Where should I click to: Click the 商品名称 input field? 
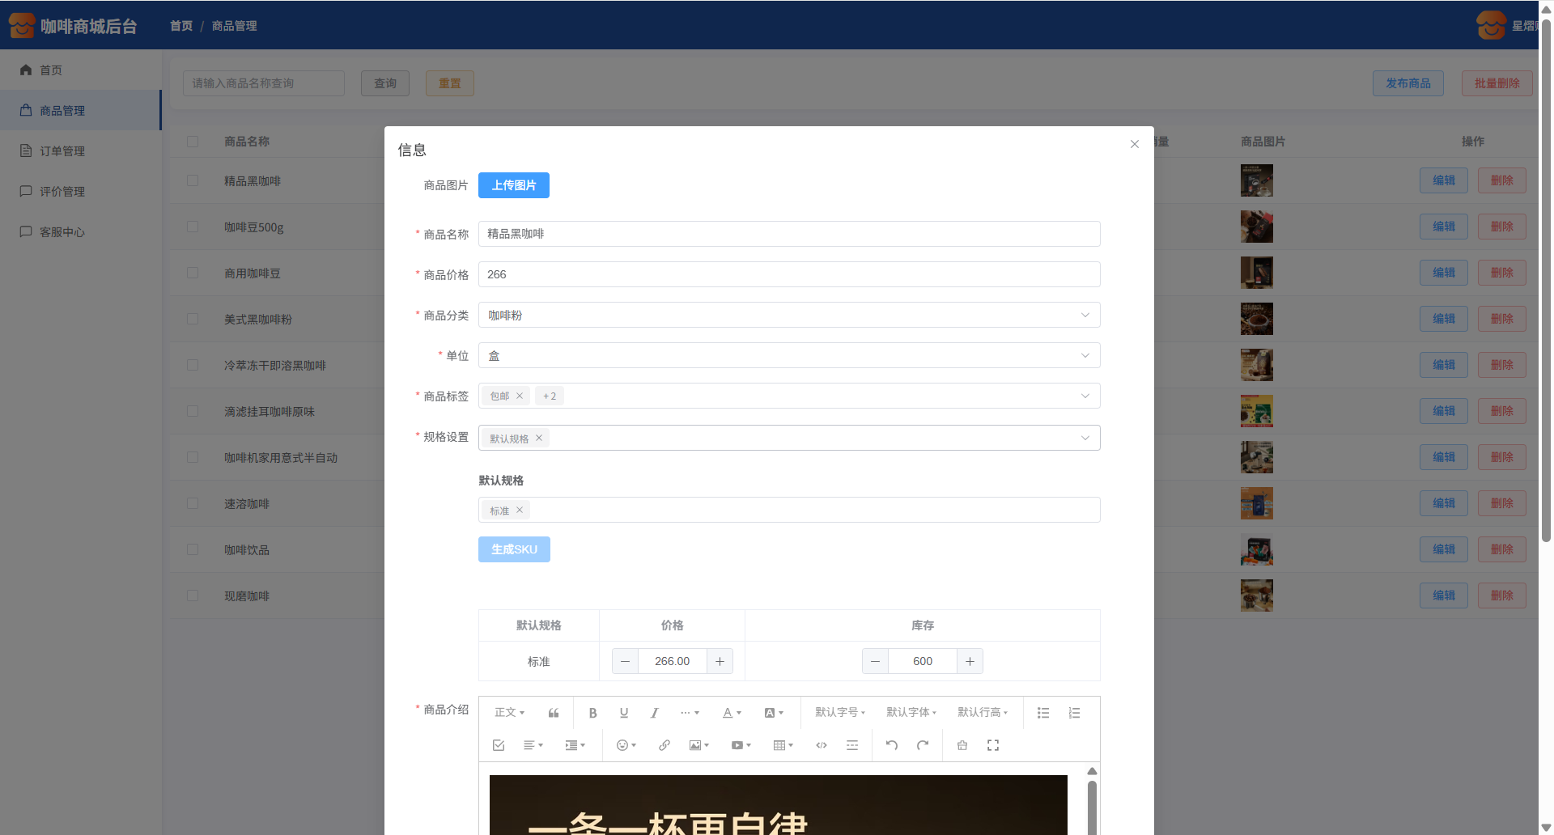tap(788, 234)
